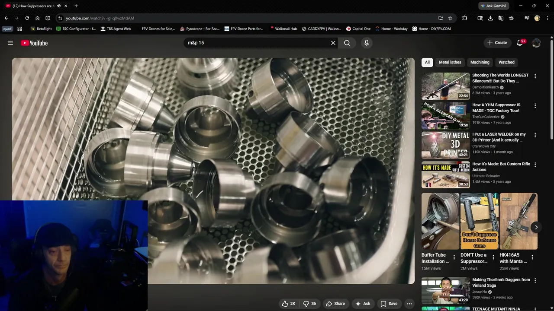Go to the YouTube home logo
The width and height of the screenshot is (554, 311).
(x=34, y=43)
